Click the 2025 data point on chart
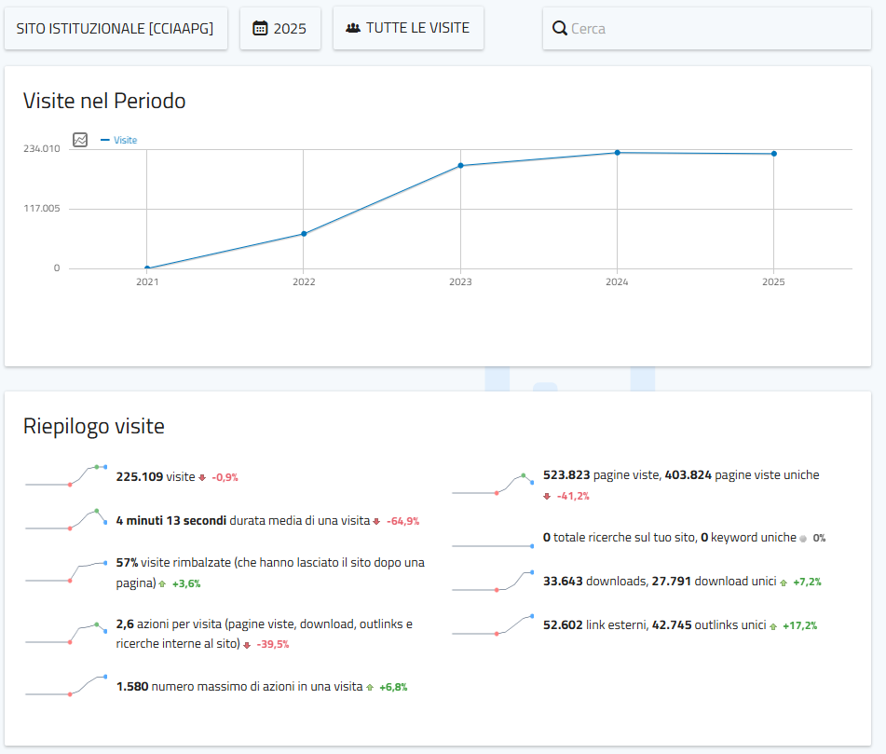 coord(773,154)
